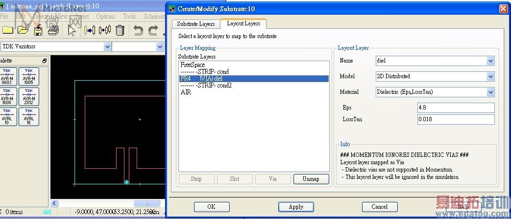Click the Eps value field

[456, 108]
